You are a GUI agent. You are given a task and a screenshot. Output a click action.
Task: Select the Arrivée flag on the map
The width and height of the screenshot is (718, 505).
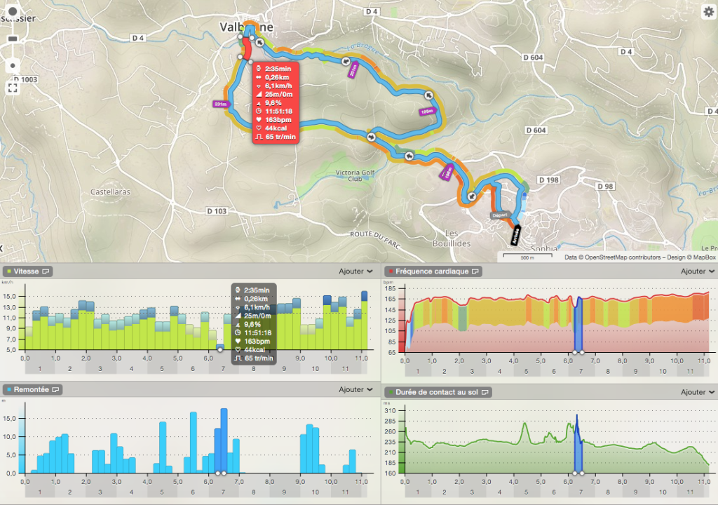point(516,234)
